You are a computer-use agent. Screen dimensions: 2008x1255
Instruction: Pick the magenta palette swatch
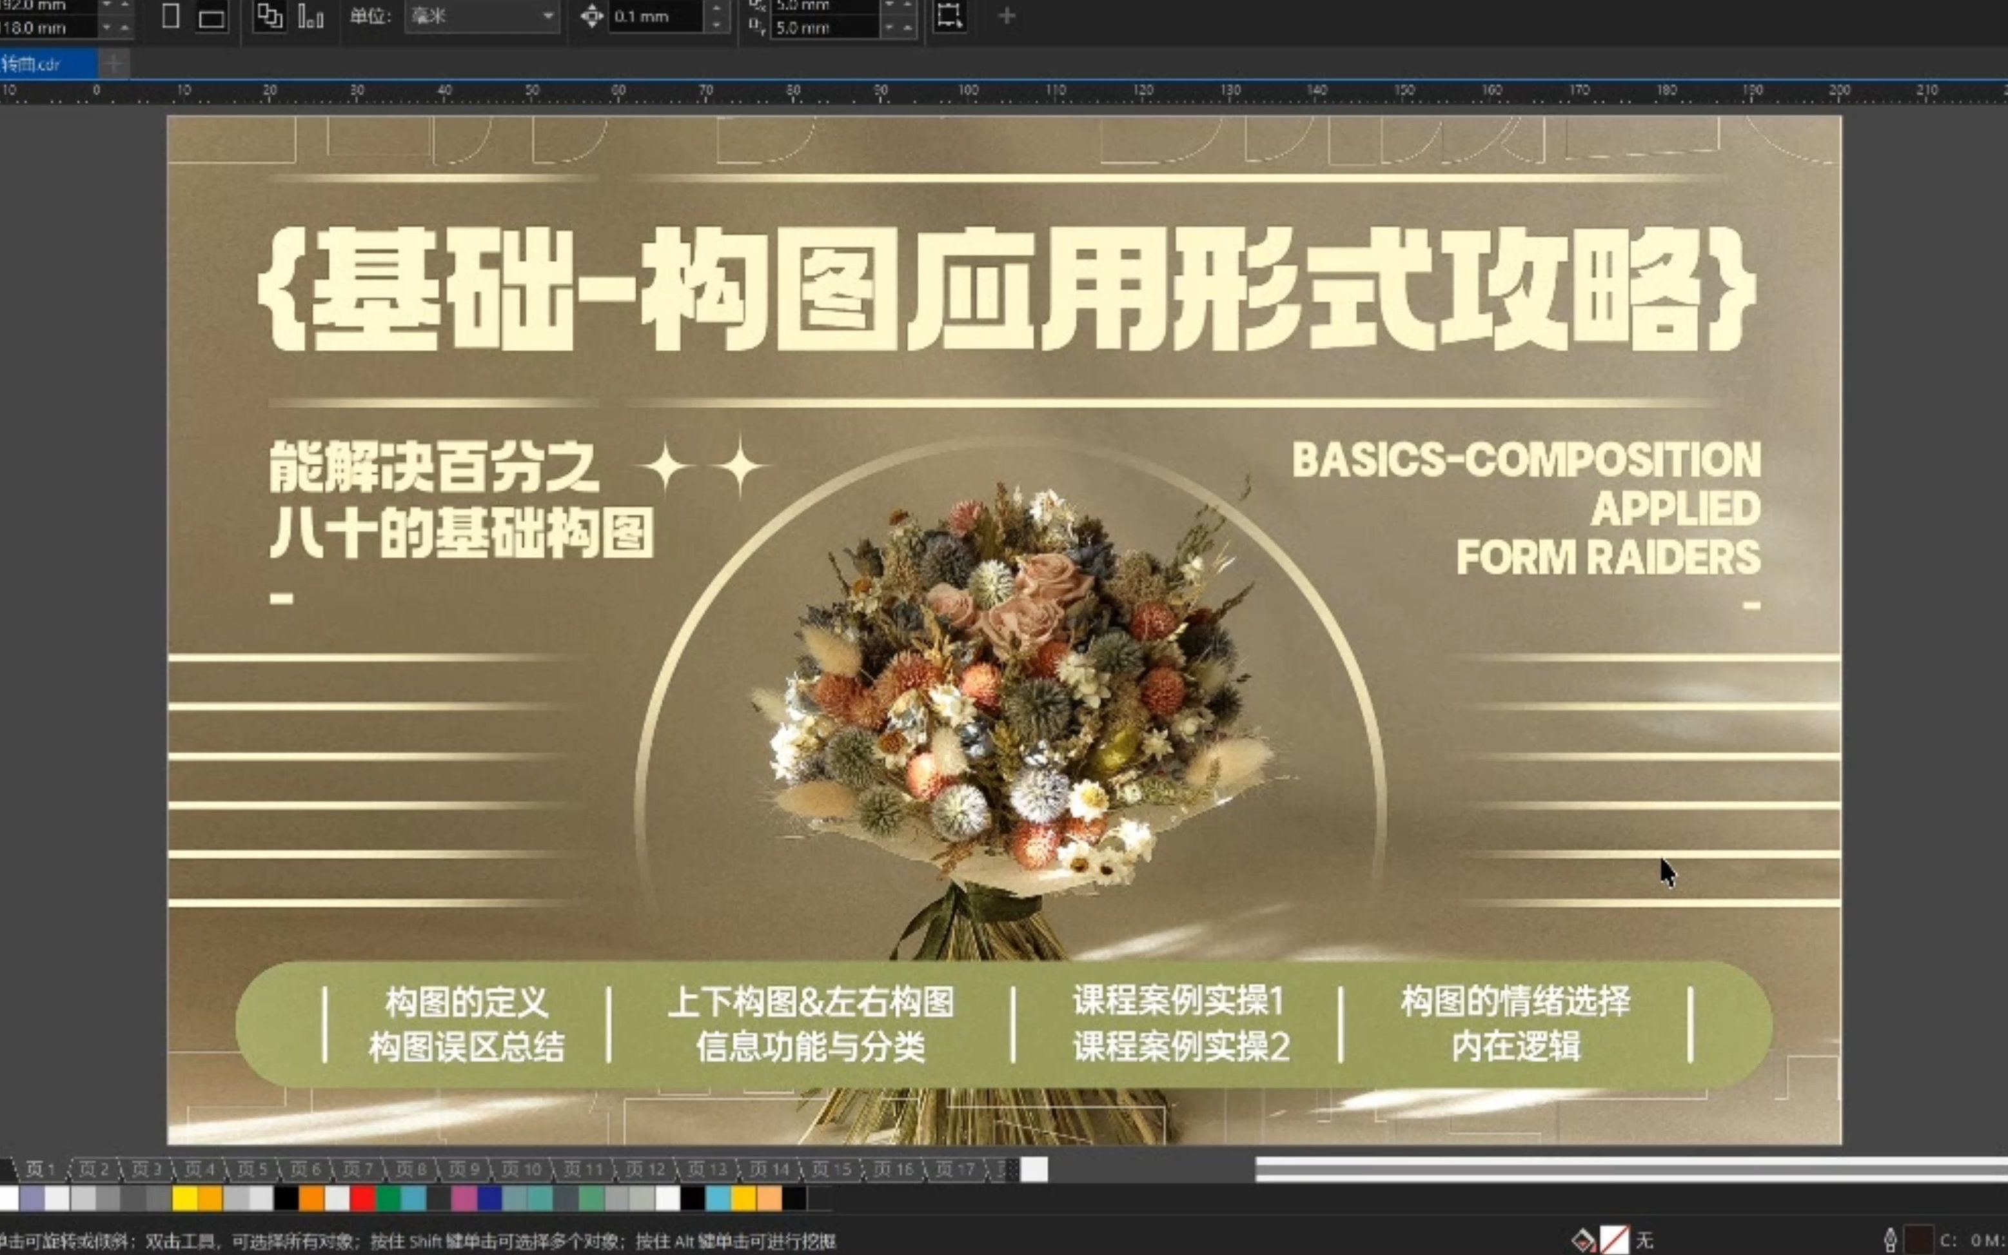464,1198
